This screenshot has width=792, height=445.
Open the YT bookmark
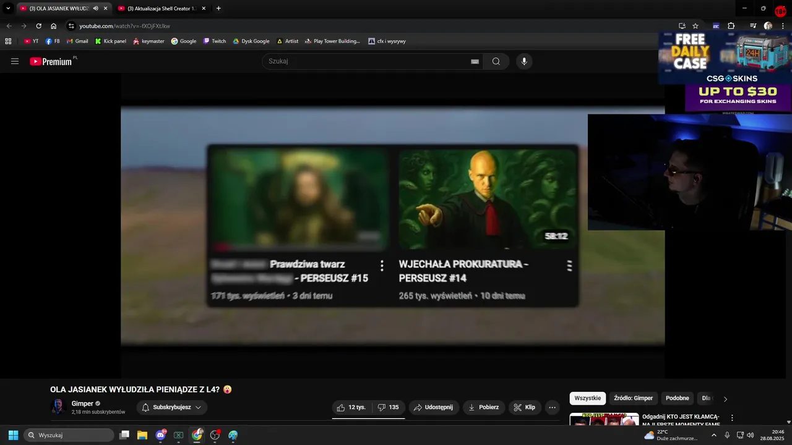(31, 41)
